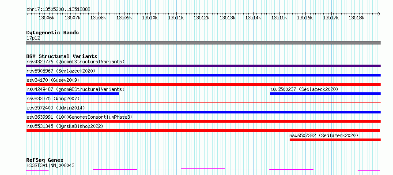The height and width of the screenshot is (175, 393).
Task: Click the 13508k ruler label
Action: pos(98,18)
